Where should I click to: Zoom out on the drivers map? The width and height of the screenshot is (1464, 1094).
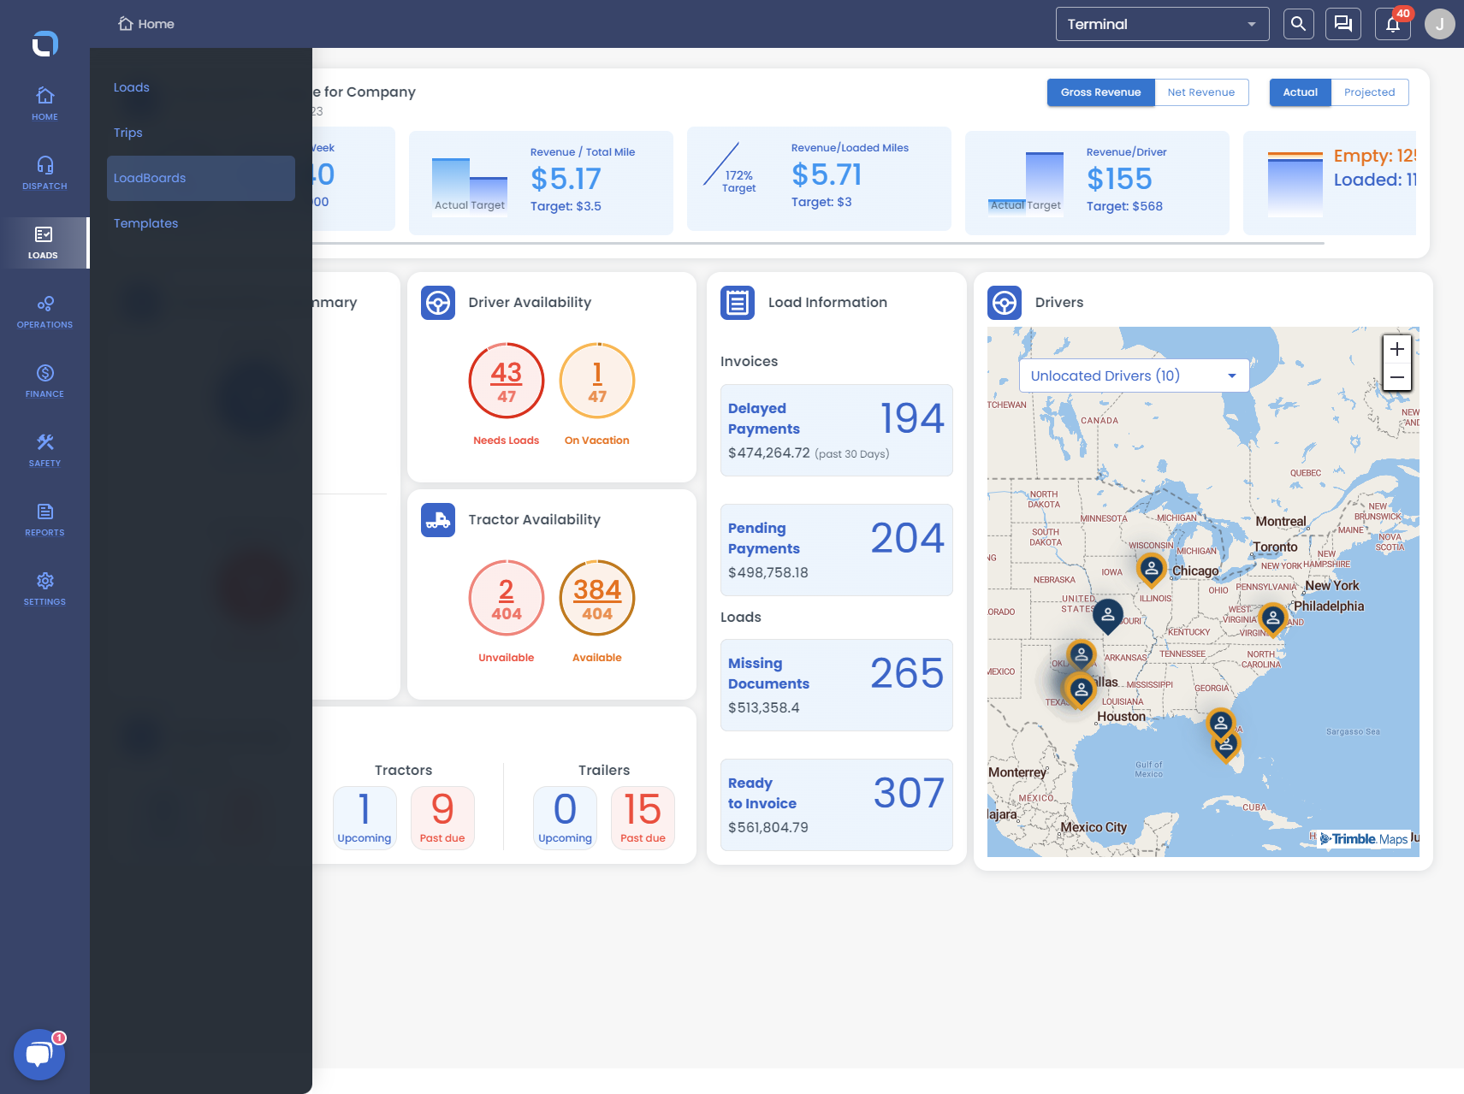tap(1397, 377)
